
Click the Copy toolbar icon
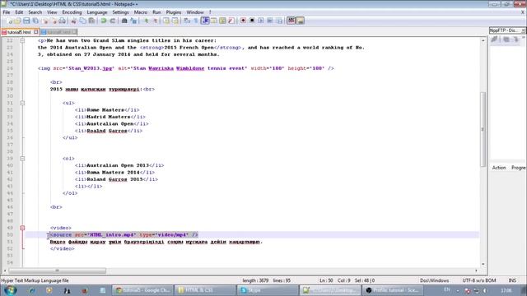click(x=82, y=21)
